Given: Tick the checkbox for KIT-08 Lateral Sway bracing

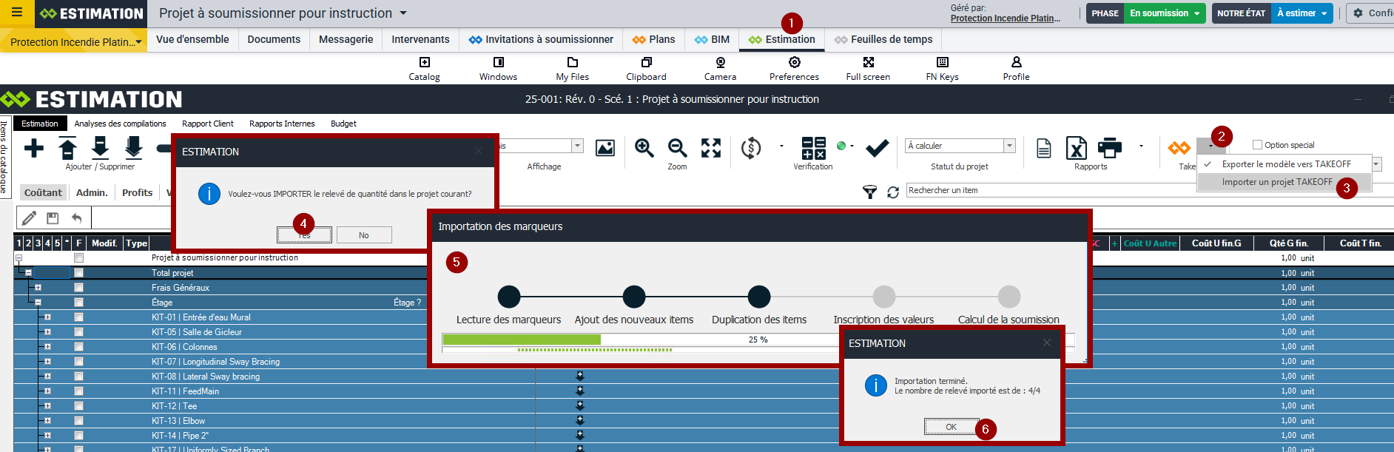Looking at the screenshot, I should pos(78,377).
